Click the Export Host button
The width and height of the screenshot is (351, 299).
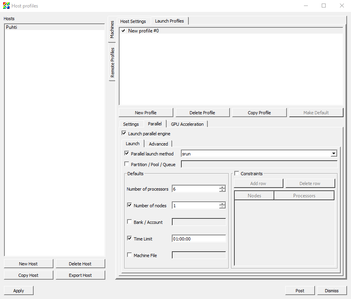pyautogui.click(x=80, y=275)
